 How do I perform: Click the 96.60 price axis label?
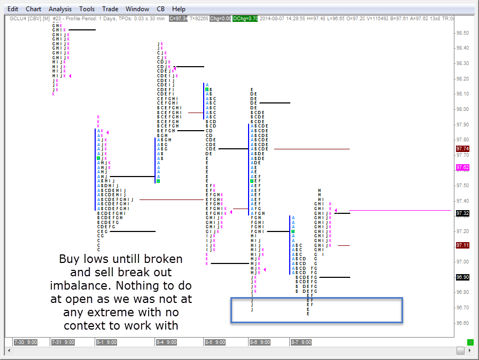click(x=462, y=323)
